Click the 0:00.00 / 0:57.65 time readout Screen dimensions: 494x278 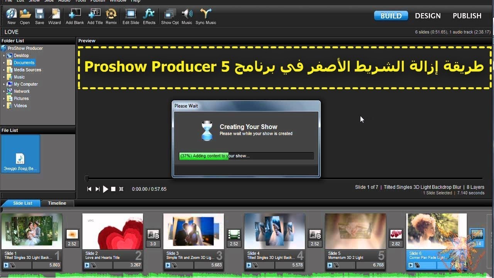pyautogui.click(x=149, y=189)
